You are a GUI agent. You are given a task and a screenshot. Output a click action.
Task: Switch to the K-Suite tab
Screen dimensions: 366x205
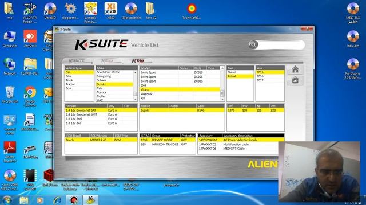[x=77, y=61]
